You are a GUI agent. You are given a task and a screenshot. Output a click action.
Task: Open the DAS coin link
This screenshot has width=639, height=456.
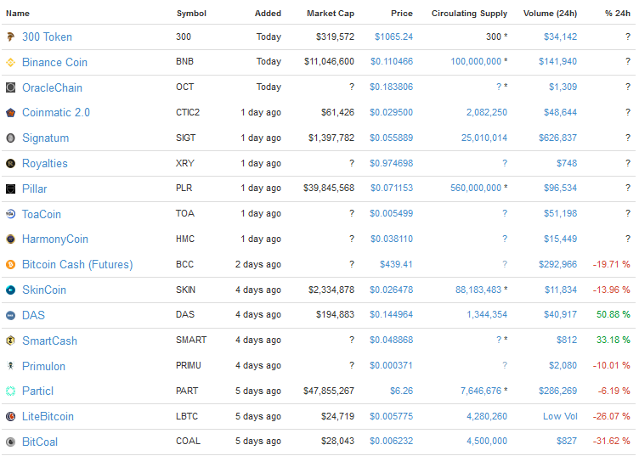click(33, 315)
